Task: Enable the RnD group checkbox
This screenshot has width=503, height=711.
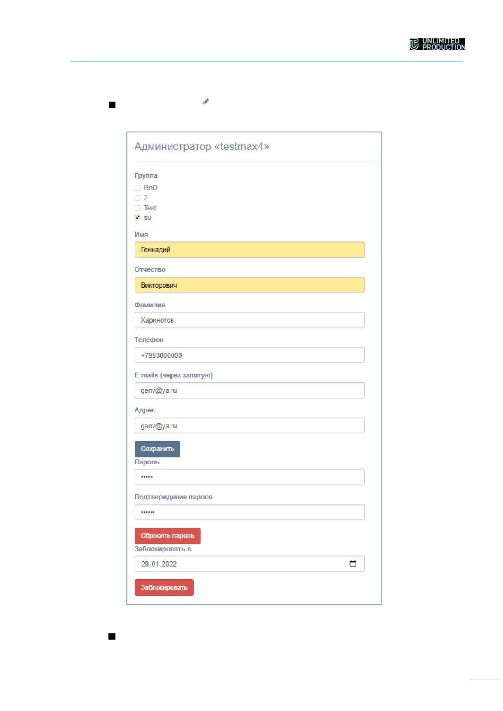Action: coord(138,188)
